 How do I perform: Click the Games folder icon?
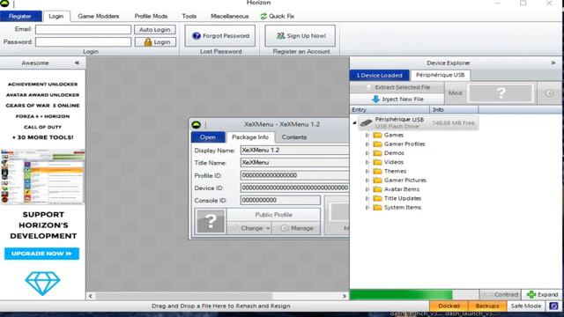tap(377, 135)
